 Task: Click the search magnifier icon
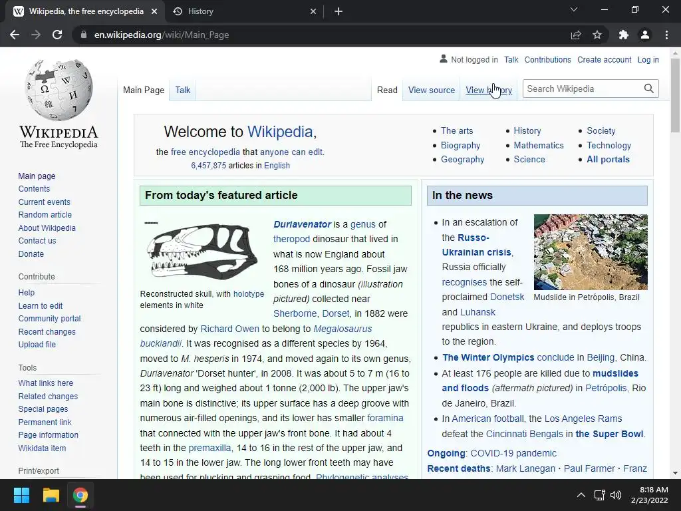click(648, 88)
